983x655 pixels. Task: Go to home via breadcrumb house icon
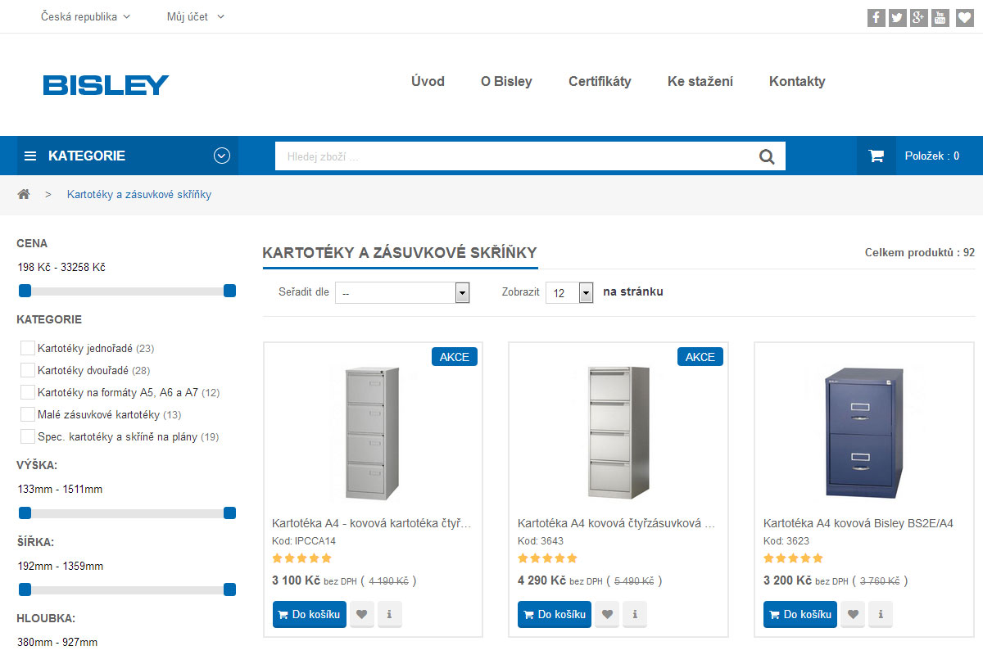pos(24,194)
